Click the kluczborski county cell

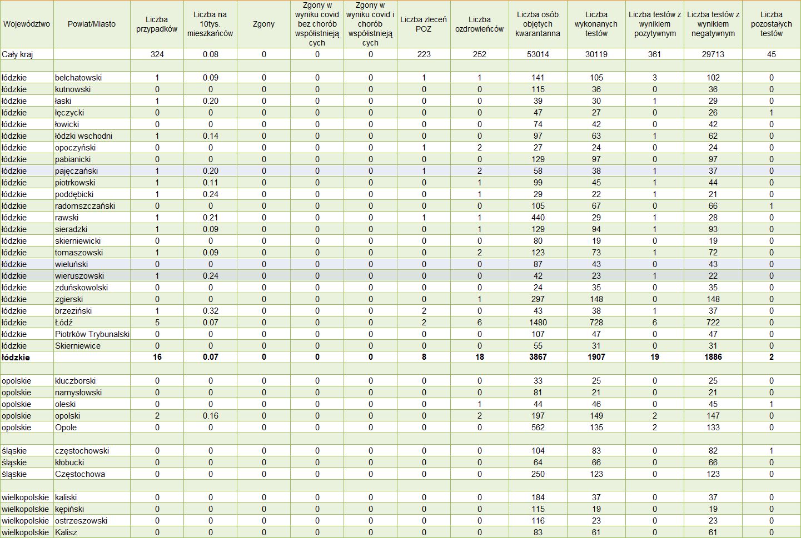pos(92,381)
